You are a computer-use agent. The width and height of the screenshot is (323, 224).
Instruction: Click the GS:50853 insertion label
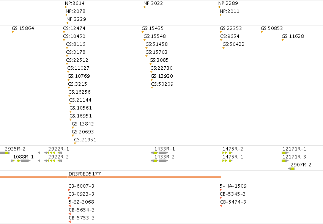point(272,28)
